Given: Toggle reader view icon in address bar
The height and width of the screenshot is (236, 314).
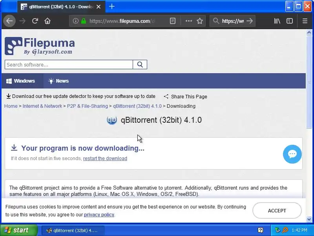Looking at the screenshot, I should tap(172, 21).
